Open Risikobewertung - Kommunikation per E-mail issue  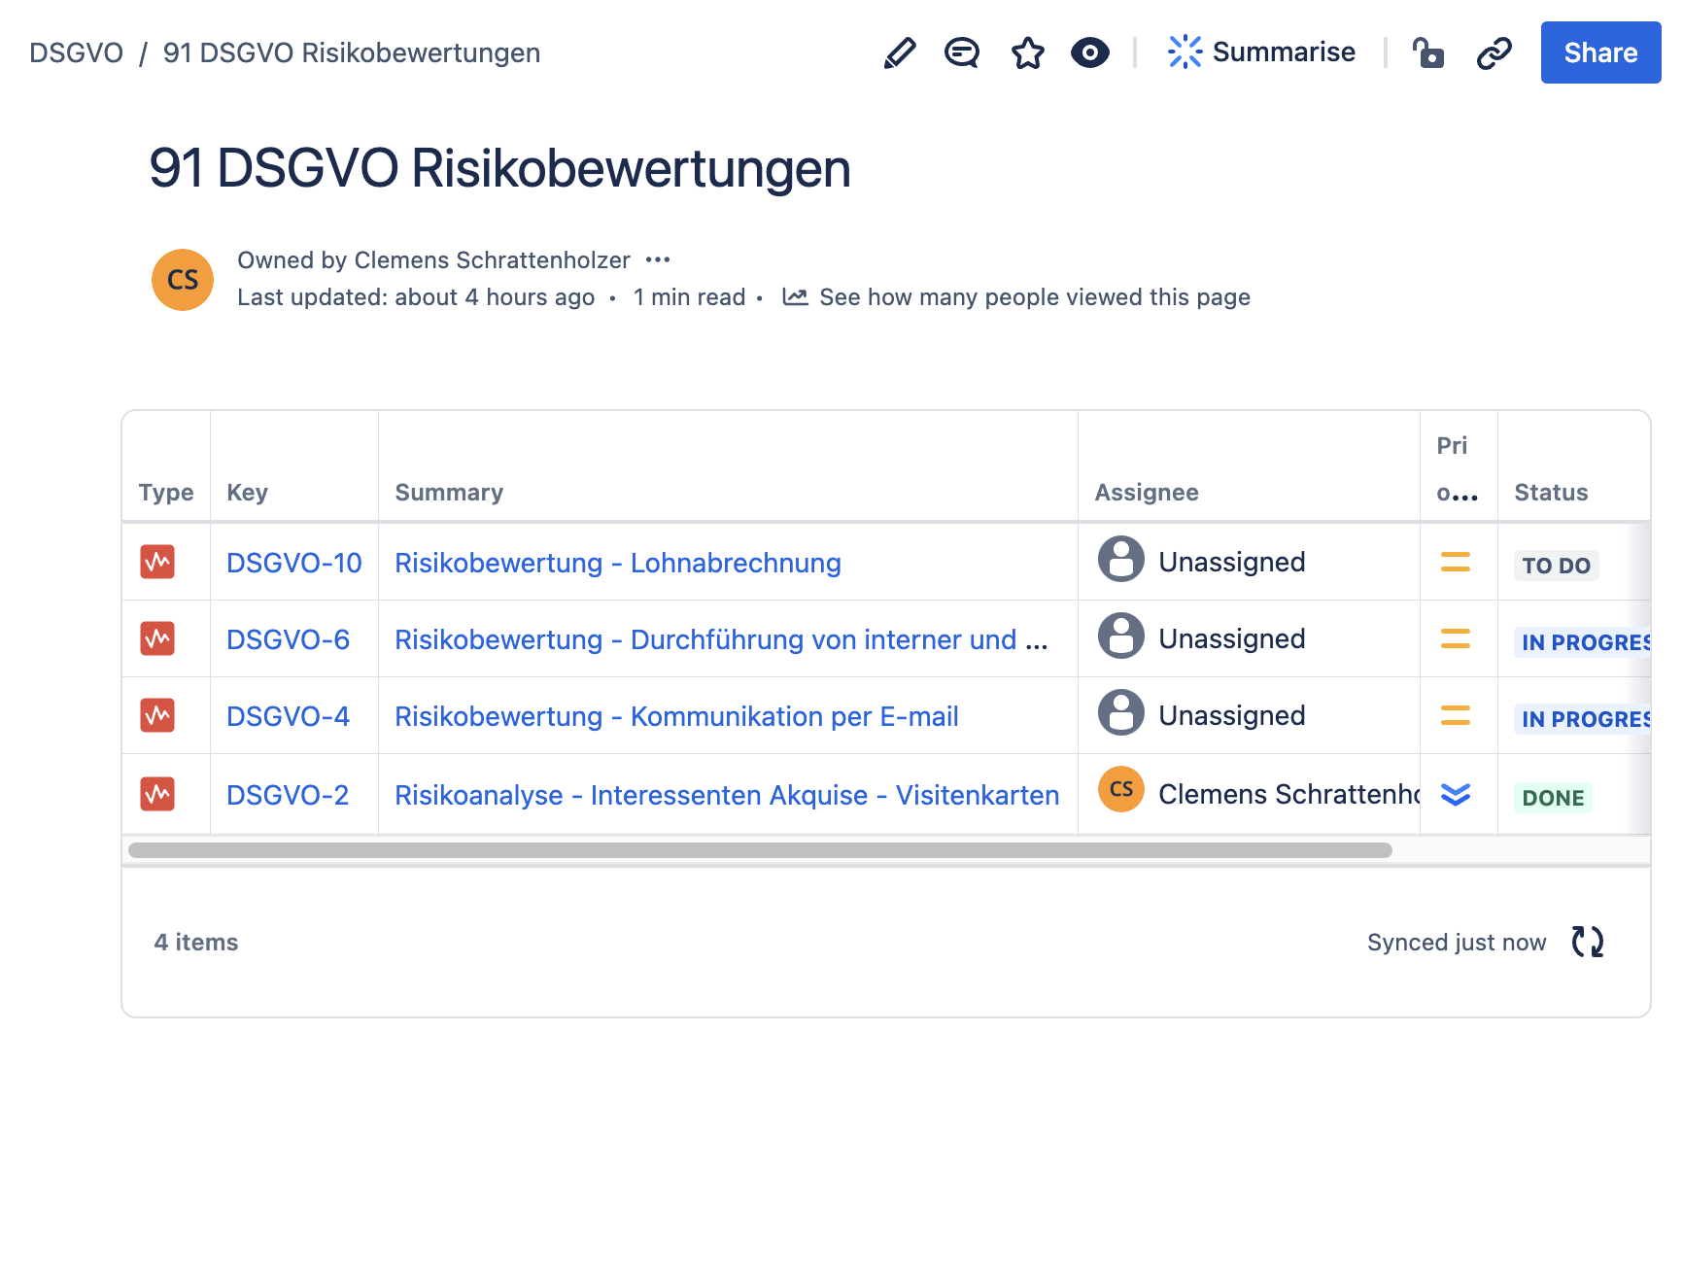tap(676, 716)
